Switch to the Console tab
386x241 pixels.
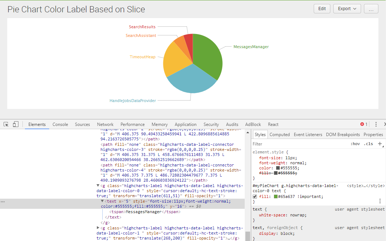click(60, 124)
